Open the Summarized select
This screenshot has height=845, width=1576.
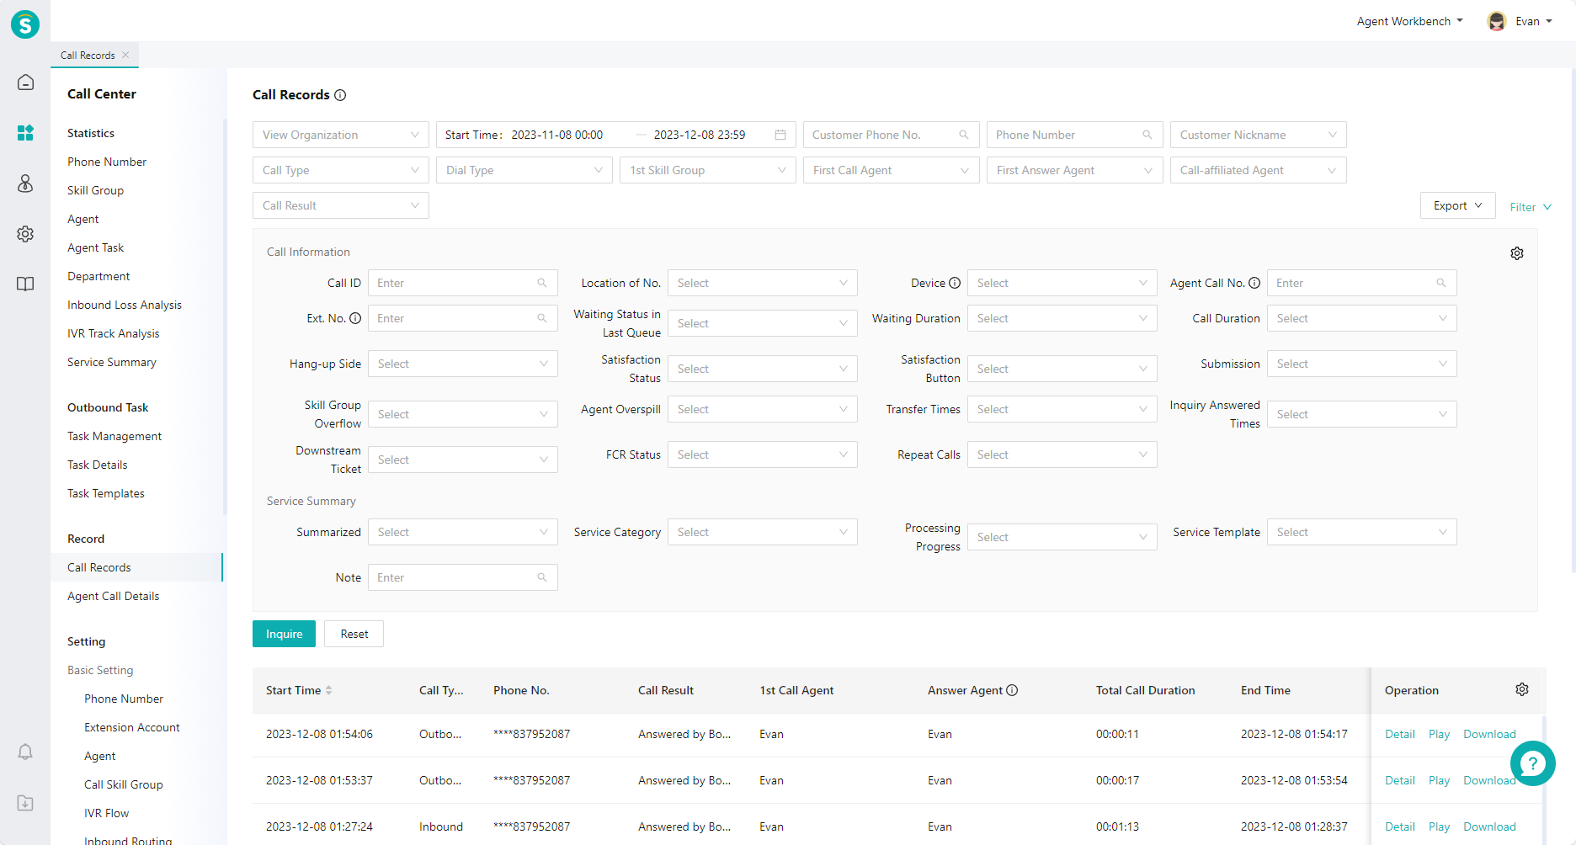pyautogui.click(x=463, y=532)
